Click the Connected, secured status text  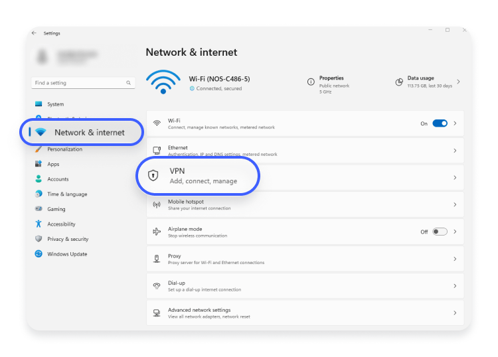(x=219, y=88)
